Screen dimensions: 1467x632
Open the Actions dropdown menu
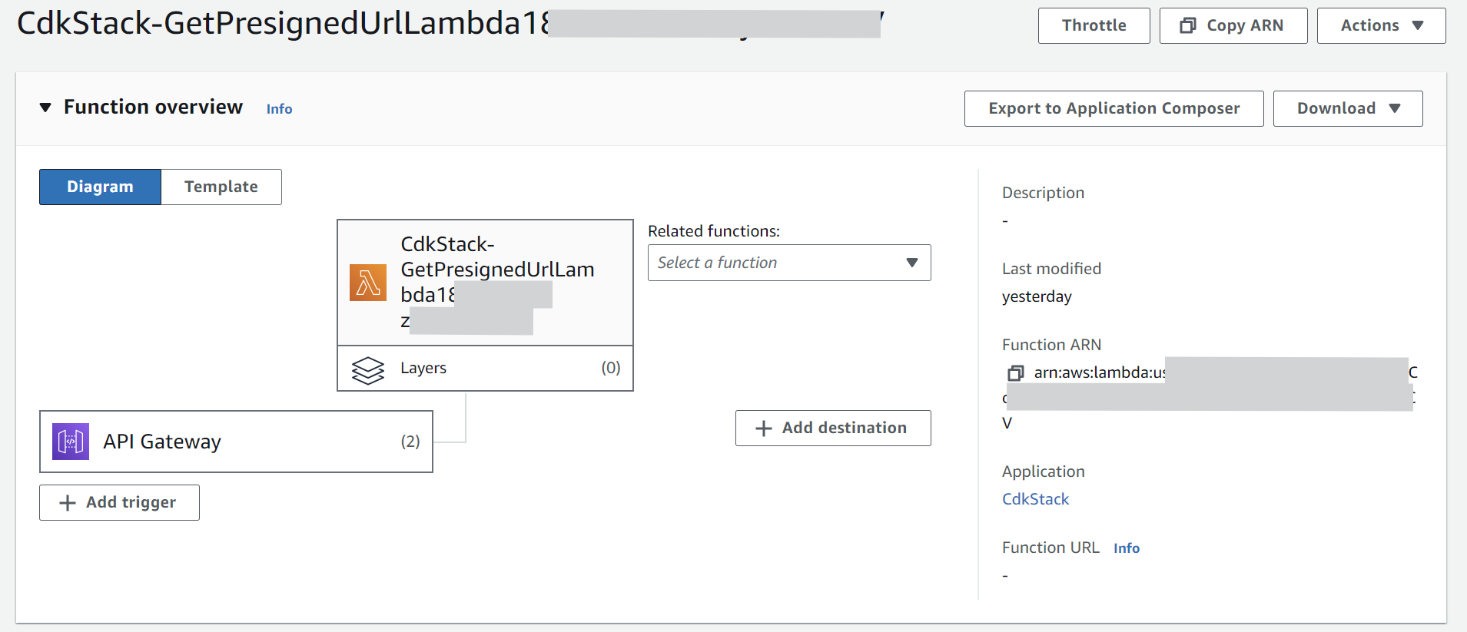coord(1381,26)
